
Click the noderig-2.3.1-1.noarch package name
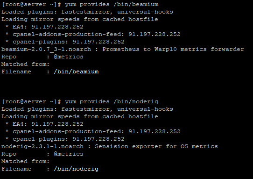[x=42, y=147]
